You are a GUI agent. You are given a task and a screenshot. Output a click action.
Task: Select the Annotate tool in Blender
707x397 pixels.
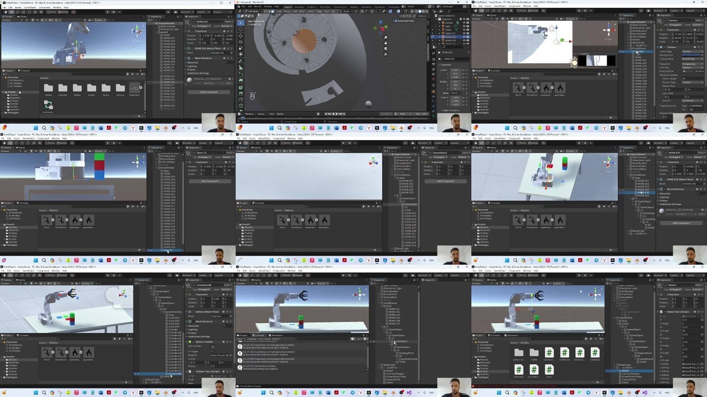(240, 61)
